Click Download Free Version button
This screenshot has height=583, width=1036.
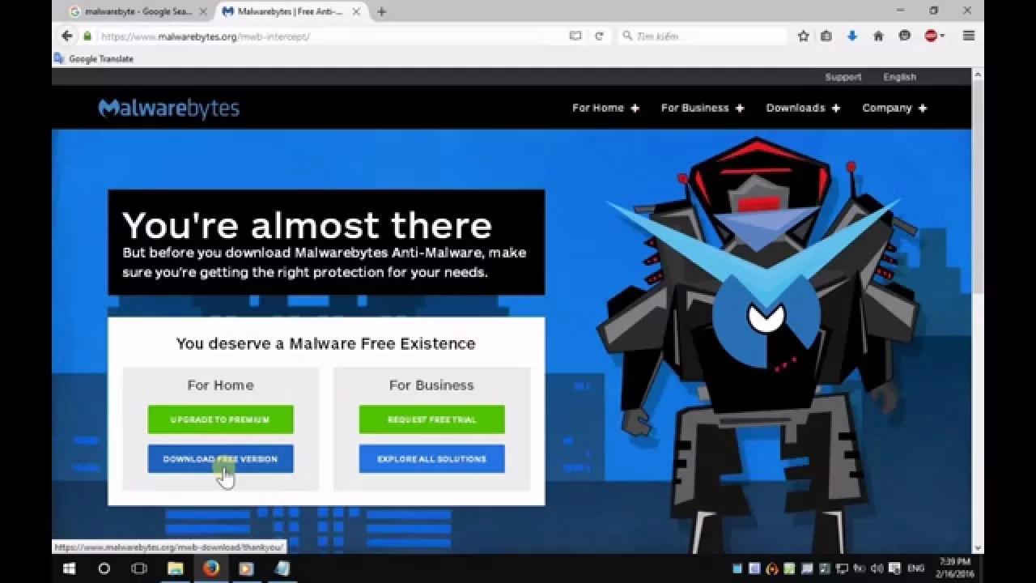coord(220,459)
